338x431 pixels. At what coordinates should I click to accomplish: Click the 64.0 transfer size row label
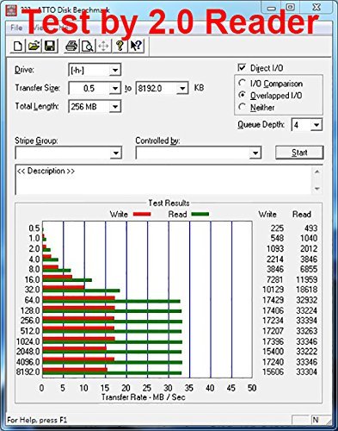(x=32, y=300)
